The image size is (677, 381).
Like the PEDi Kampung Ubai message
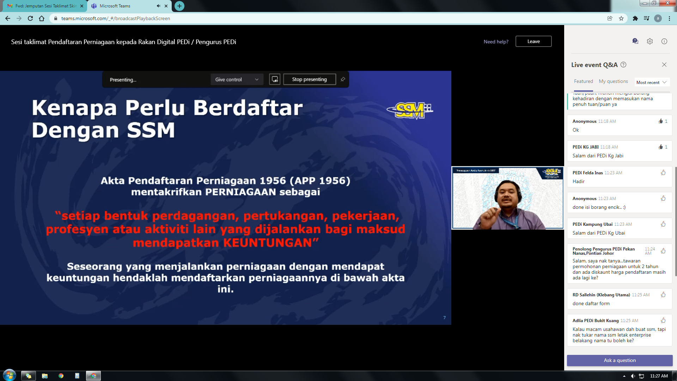(x=663, y=224)
